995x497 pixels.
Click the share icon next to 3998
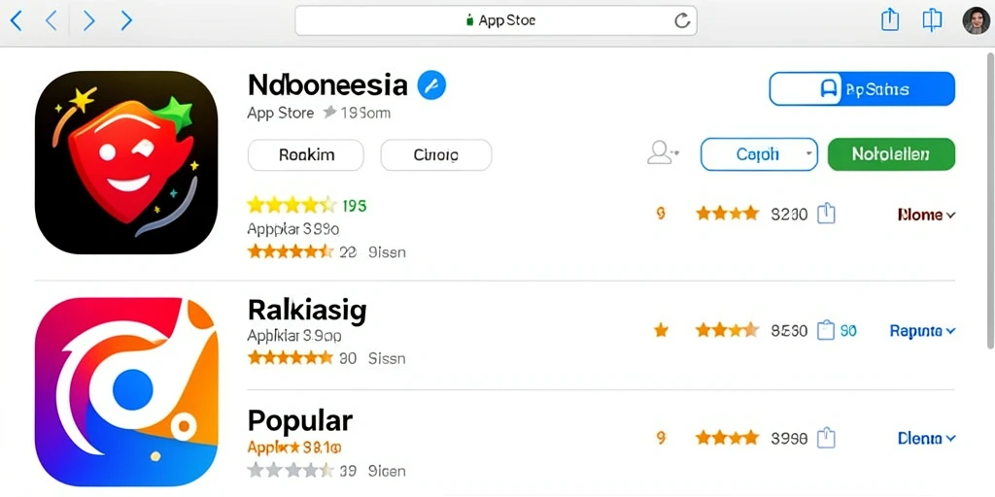826,438
